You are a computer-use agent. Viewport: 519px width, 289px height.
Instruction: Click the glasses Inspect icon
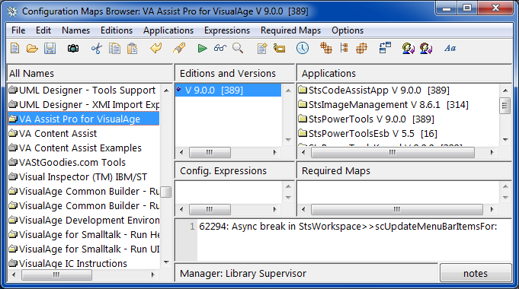tap(219, 48)
